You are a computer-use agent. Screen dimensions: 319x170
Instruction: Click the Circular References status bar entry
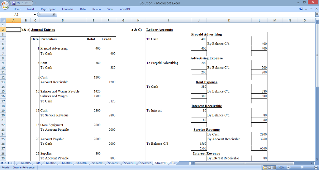pyautogui.click(x=24, y=168)
